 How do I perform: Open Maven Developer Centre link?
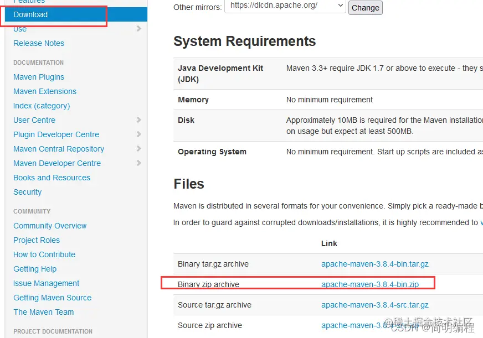point(57,163)
